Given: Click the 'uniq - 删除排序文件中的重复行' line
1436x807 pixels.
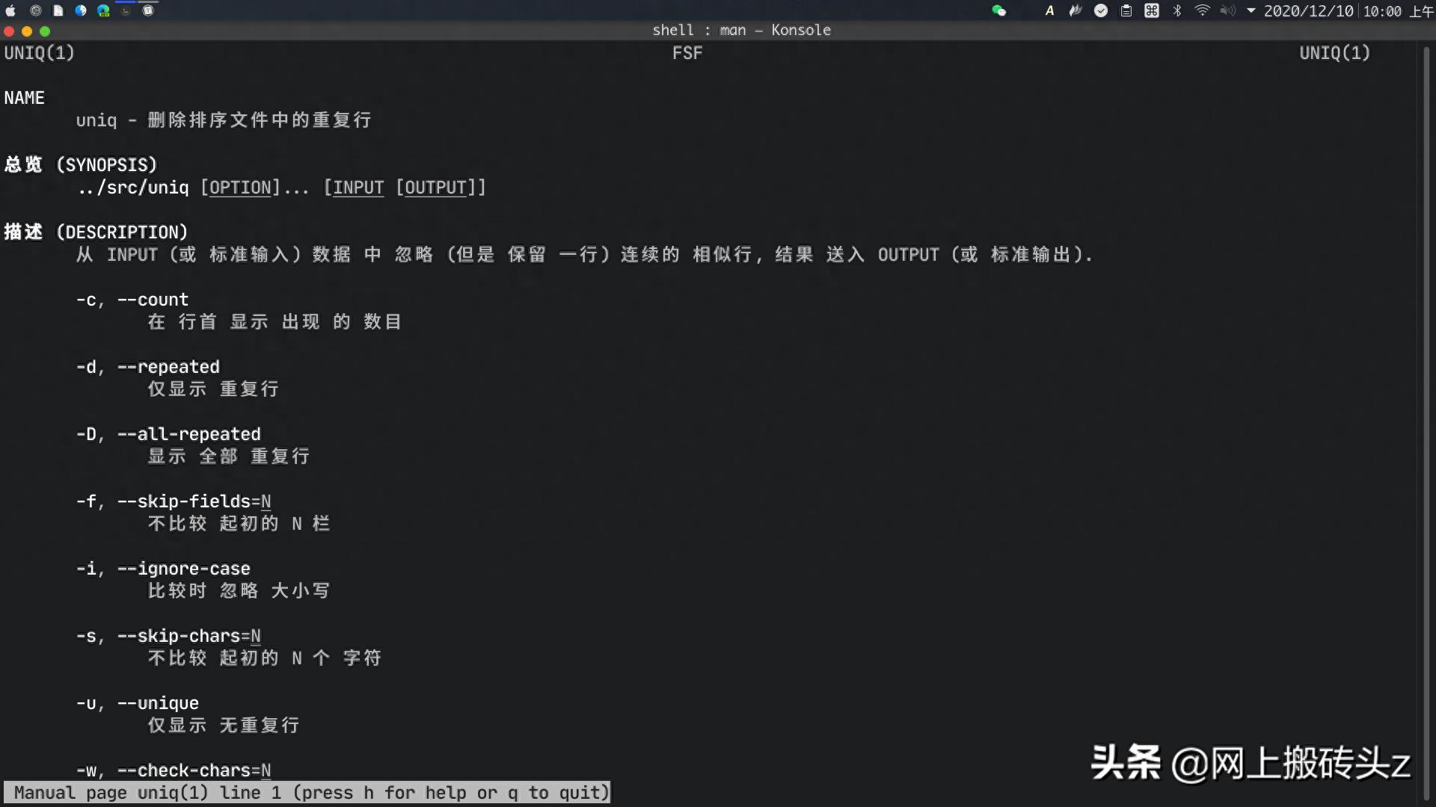Looking at the screenshot, I should [x=224, y=120].
